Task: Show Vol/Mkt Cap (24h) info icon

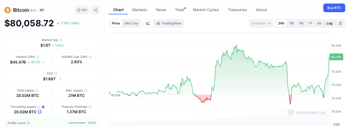Action: click(90, 57)
